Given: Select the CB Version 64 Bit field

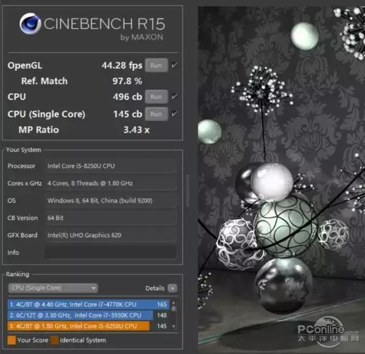Looking at the screenshot, I should click(x=111, y=218).
